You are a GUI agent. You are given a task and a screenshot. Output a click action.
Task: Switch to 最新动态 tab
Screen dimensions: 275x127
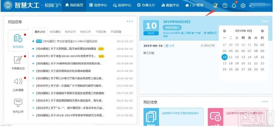pos(40,32)
